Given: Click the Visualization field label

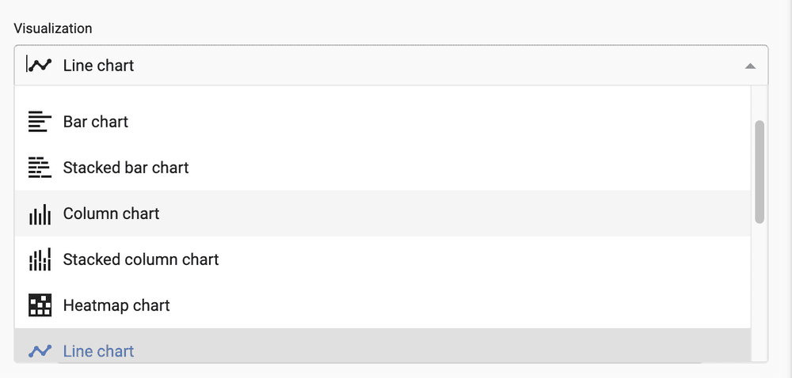Looking at the screenshot, I should (53, 28).
